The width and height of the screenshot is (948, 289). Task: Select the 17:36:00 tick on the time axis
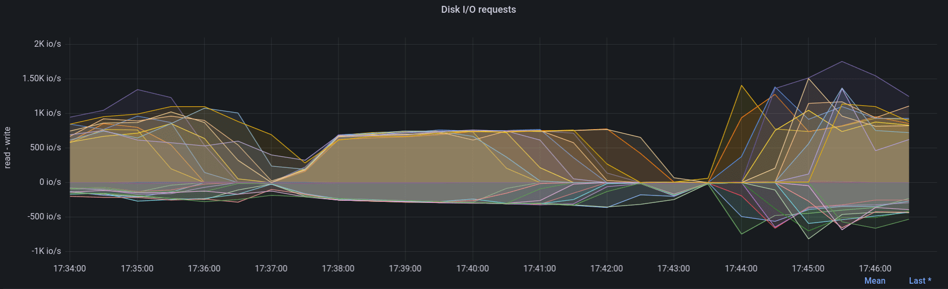click(x=204, y=269)
